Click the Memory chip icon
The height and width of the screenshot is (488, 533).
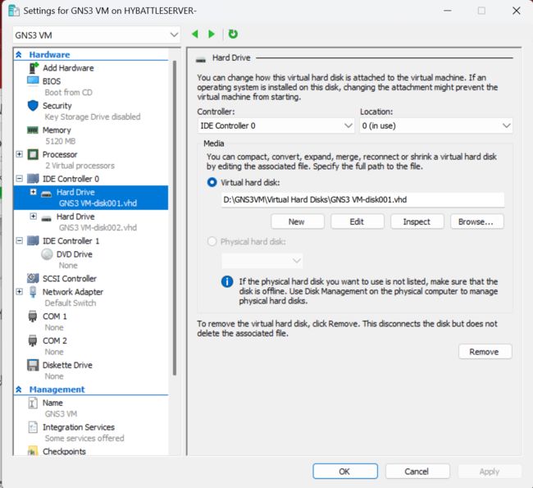33,130
